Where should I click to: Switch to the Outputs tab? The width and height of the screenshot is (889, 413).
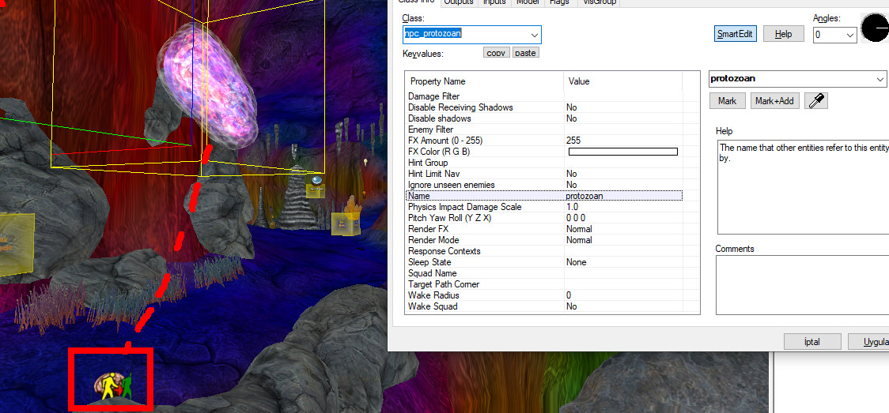pos(458,2)
